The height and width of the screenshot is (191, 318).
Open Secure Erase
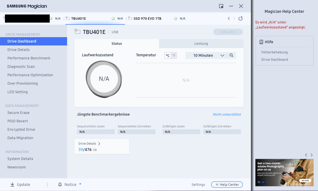coord(18,112)
